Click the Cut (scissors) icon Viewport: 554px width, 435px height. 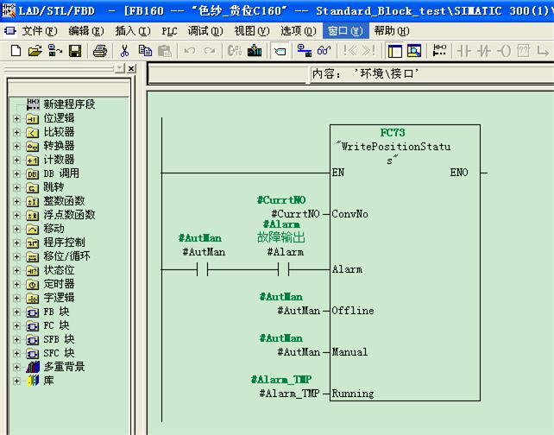(125, 51)
